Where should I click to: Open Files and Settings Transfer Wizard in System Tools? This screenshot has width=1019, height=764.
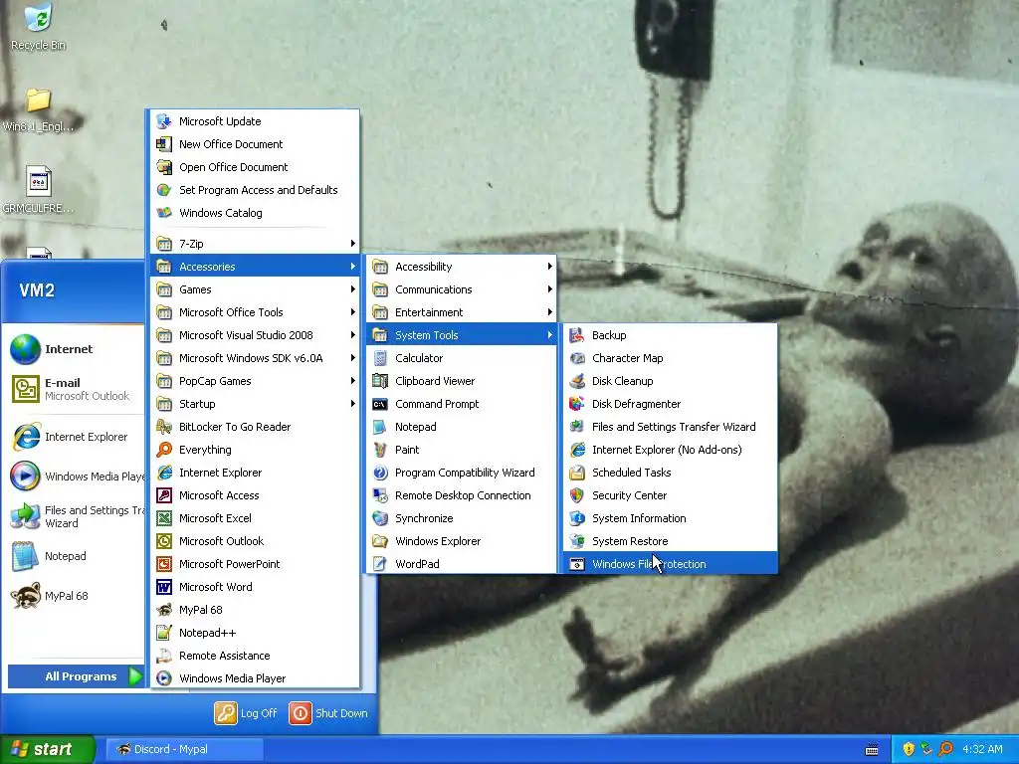pos(670,427)
